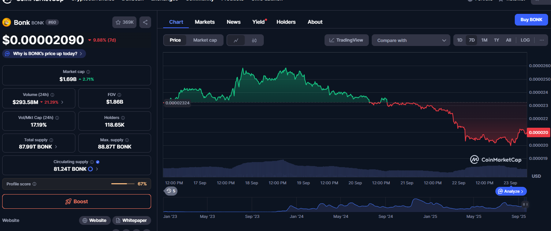This screenshot has width=551, height=231.
Task: Set chart range to 1D
Action: tap(460, 40)
